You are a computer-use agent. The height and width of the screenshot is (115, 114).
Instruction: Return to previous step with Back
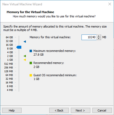click(59, 110)
